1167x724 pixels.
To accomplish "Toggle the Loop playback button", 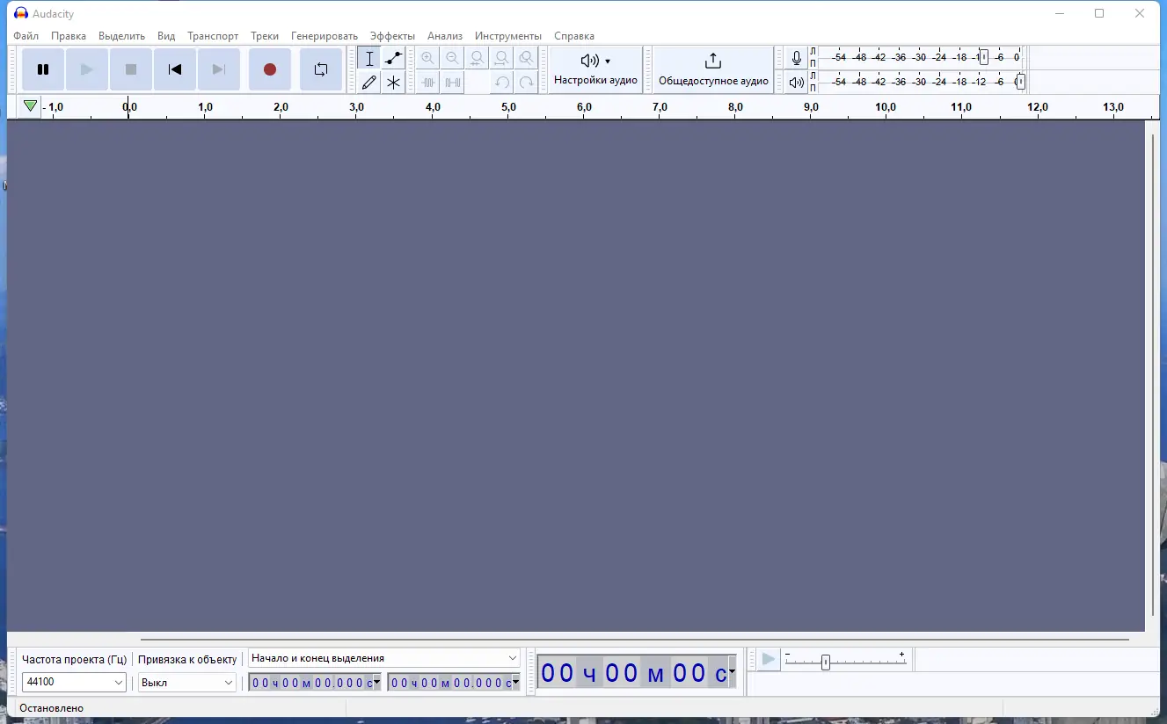I will (x=321, y=69).
